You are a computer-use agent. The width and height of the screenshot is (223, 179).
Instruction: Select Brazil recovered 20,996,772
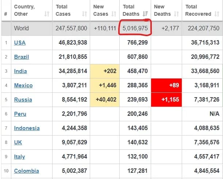click(x=205, y=57)
